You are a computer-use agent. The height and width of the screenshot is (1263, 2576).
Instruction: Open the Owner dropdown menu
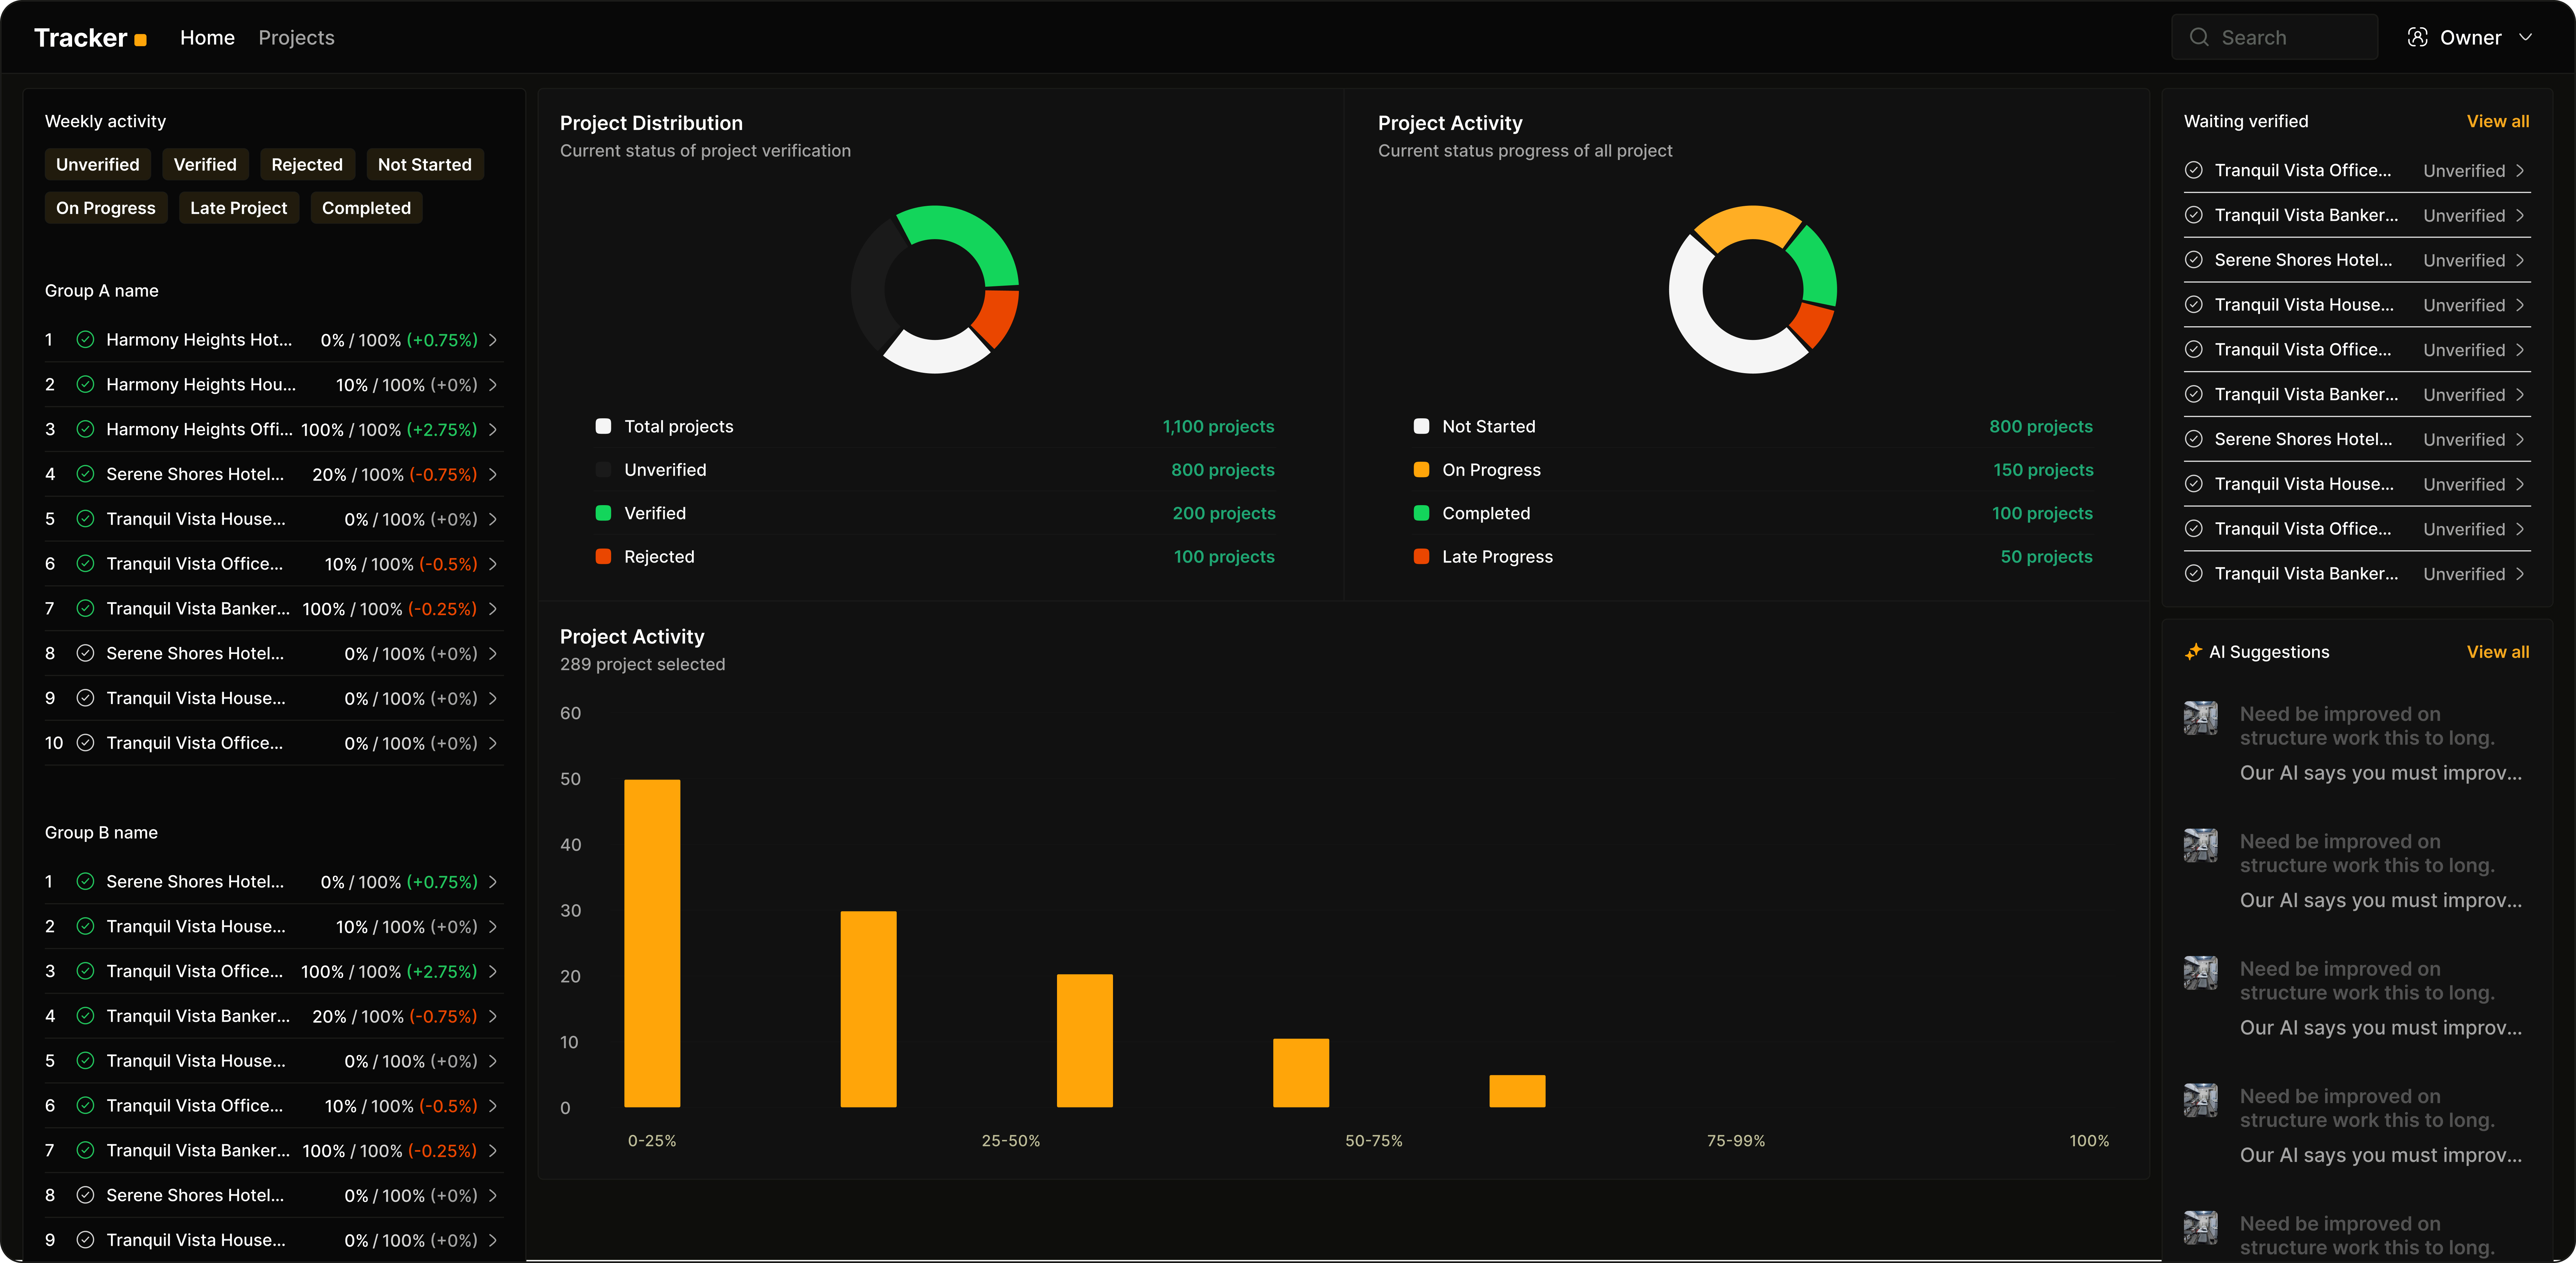click(x=2528, y=37)
